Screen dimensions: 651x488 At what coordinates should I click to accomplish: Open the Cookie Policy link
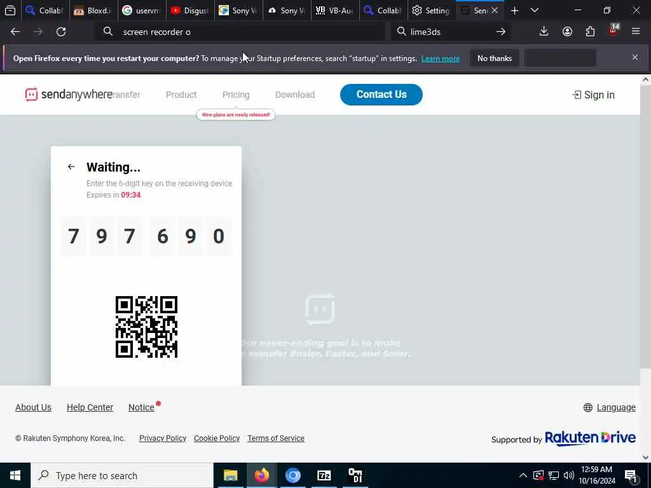(x=217, y=438)
